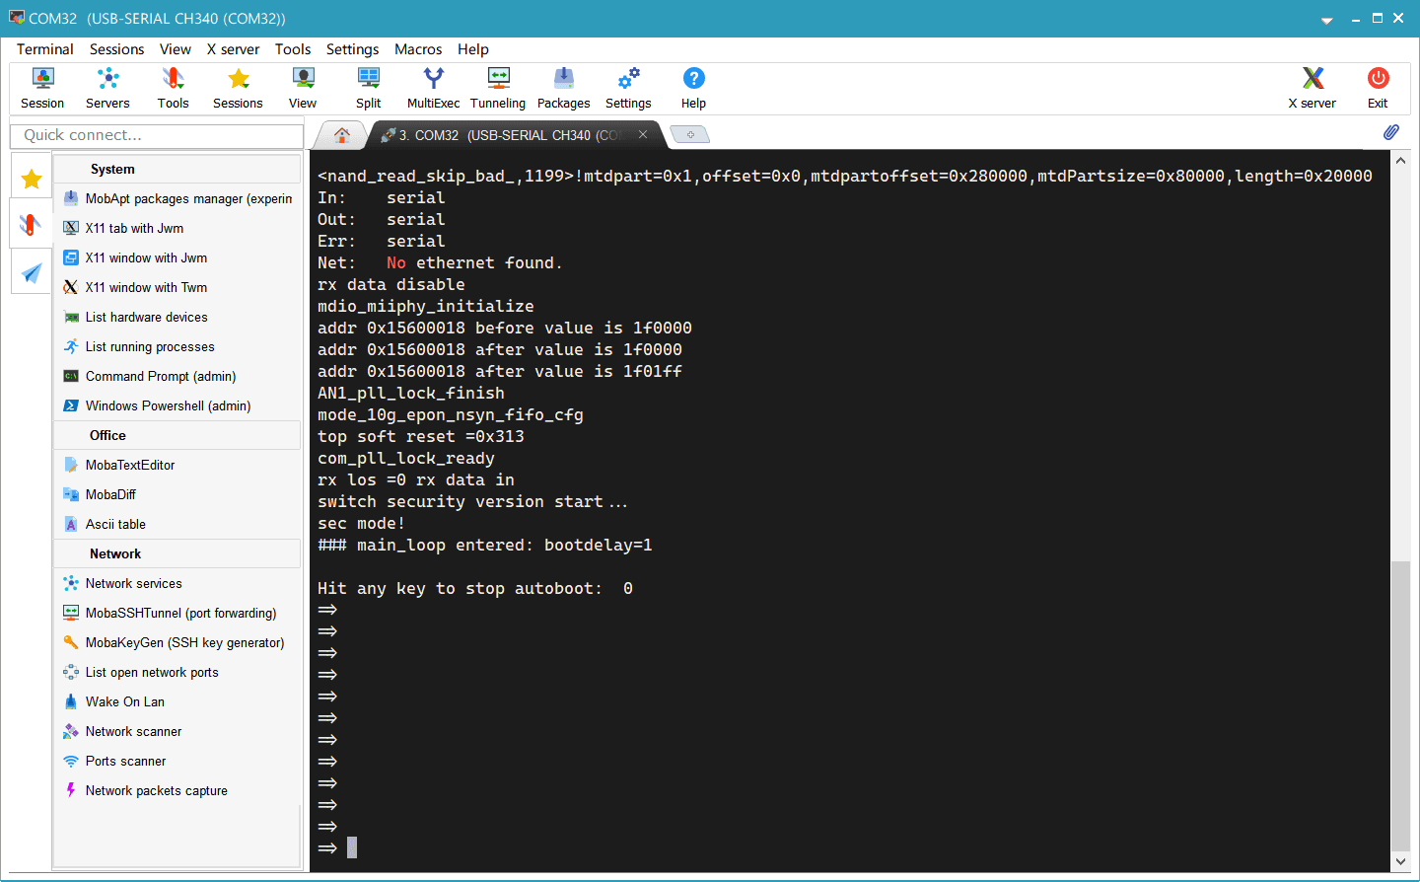Image resolution: width=1420 pixels, height=882 pixels.
Task: Open the Settings gears toolbar icon
Action: [628, 88]
